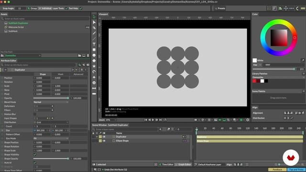Switch to Shape tab in Attribute Editor
The image size is (306, 172).
[x=43, y=74]
